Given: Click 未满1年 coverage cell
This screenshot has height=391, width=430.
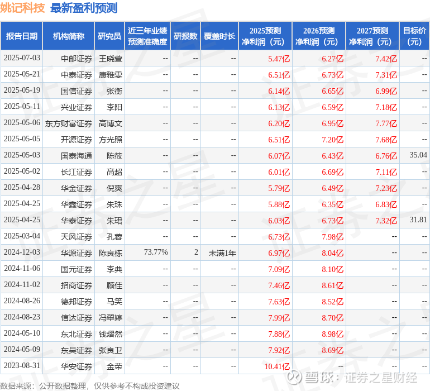Looking at the screenshot, I should 222,252.
